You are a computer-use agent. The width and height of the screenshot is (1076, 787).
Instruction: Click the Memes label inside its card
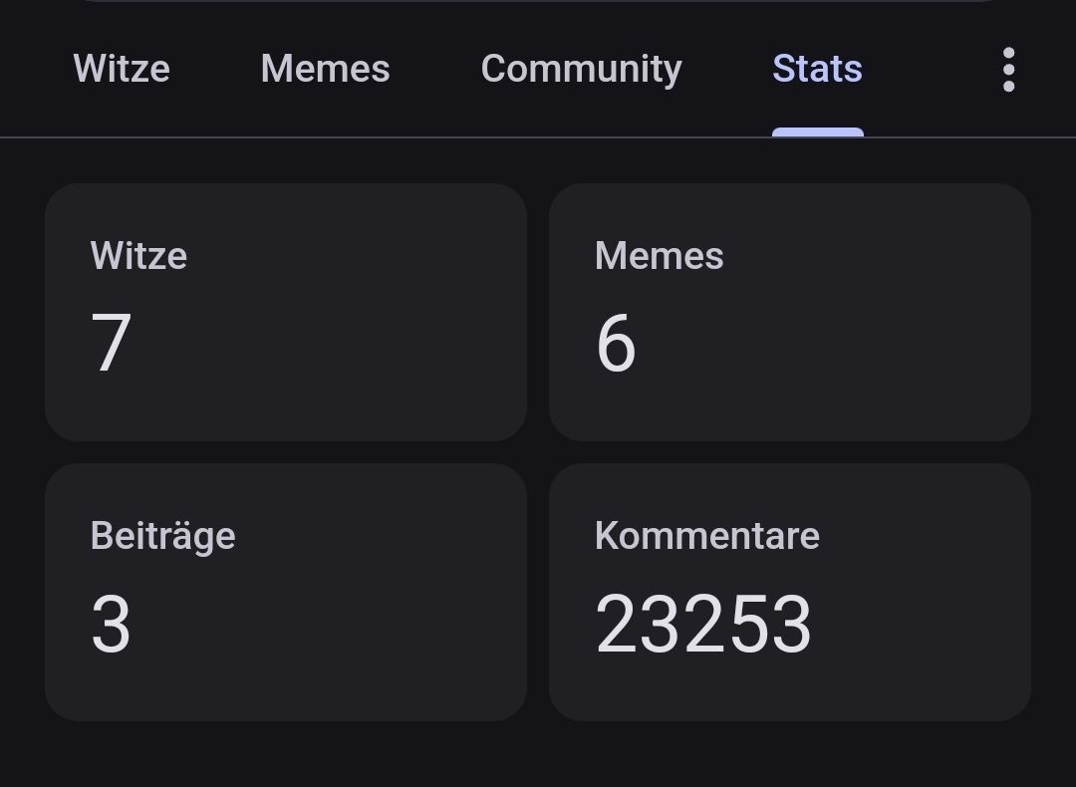(x=659, y=256)
